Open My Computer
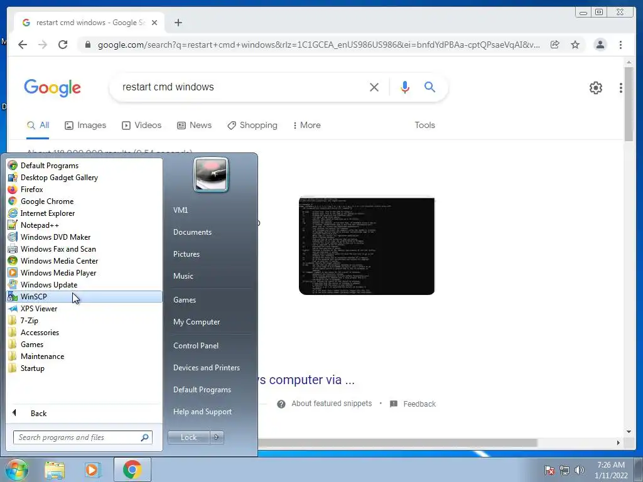 pyautogui.click(x=197, y=322)
